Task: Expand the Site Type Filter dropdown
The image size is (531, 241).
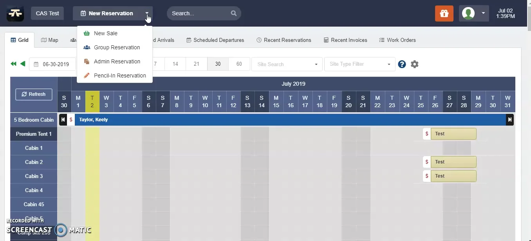Action: (x=359, y=64)
